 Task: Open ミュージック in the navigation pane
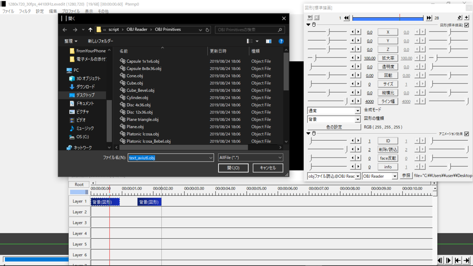(82, 128)
